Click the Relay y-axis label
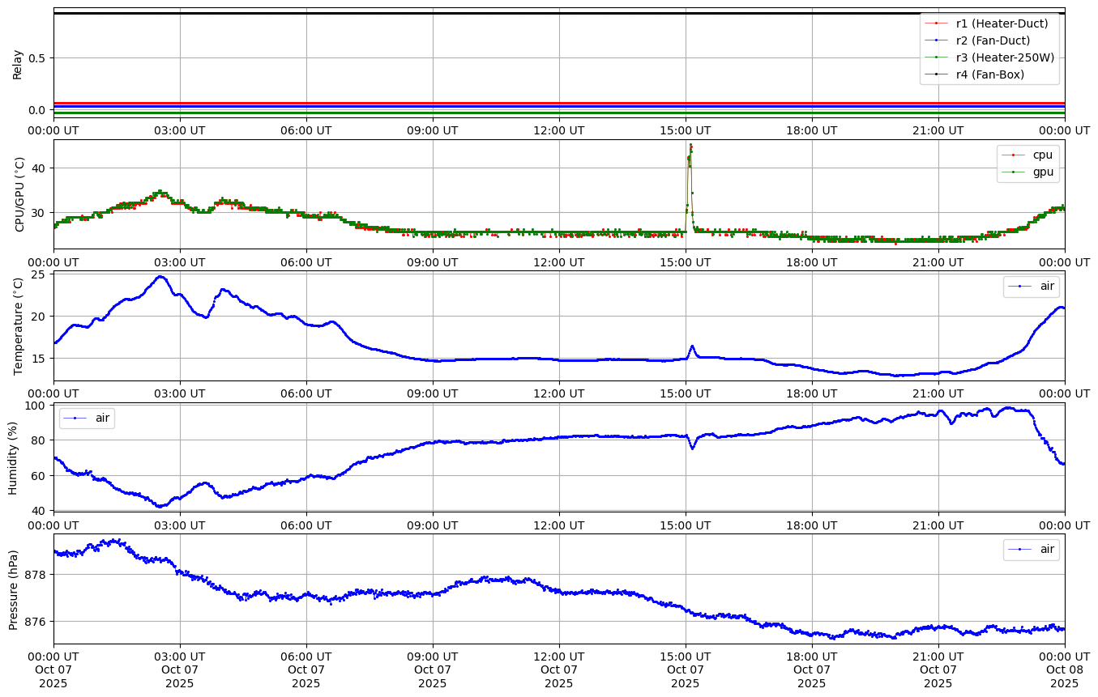The width and height of the screenshot is (1098, 697). click(18, 64)
